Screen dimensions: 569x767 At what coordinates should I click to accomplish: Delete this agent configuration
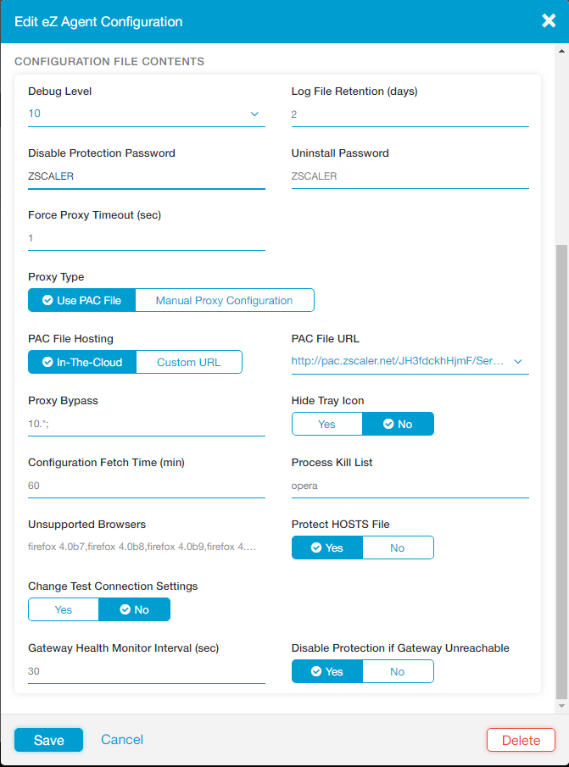coord(521,740)
